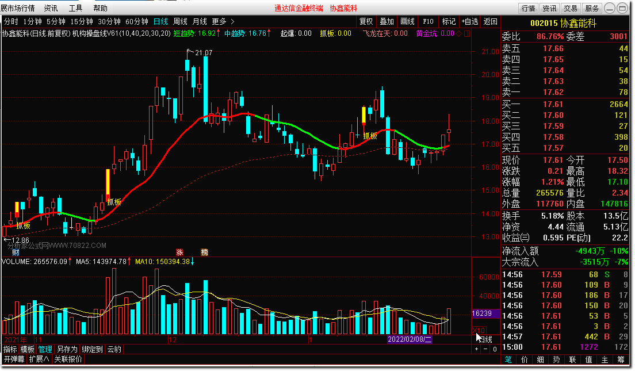Click the 002015 协鑫能科 stock title

pyautogui.click(x=563, y=24)
